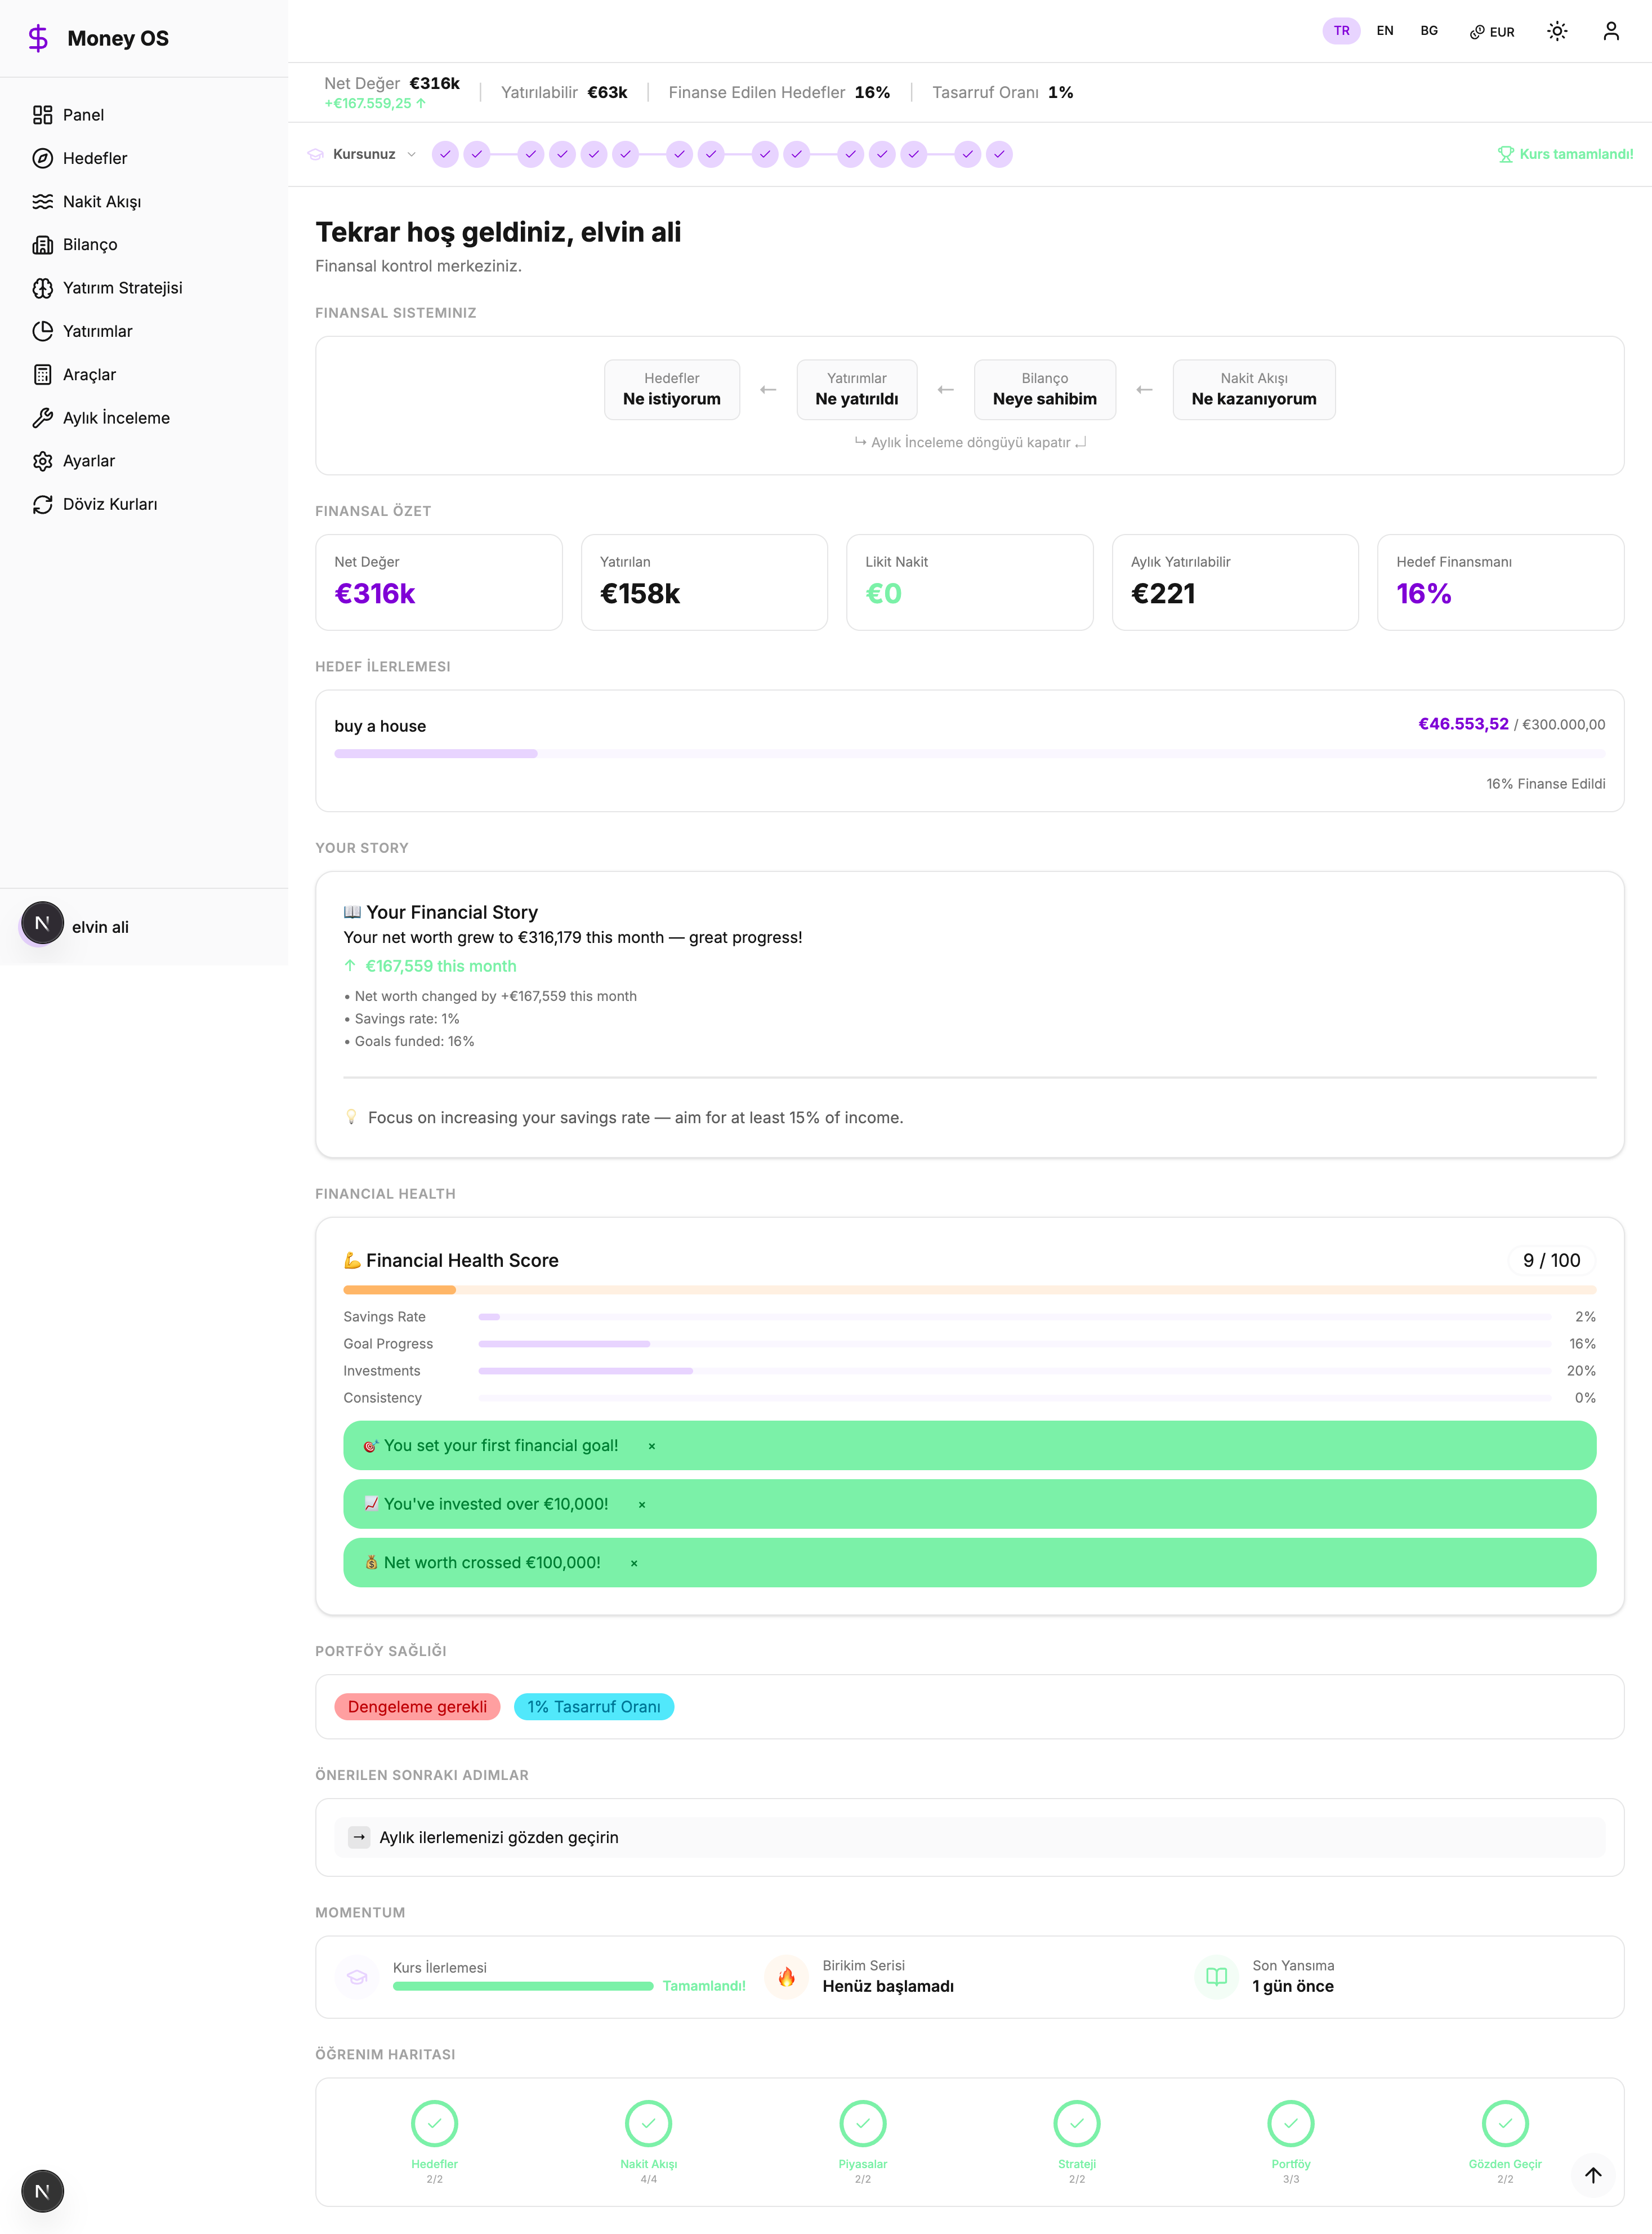Click the Yatırılan €158k summary card
1652x2234 pixels.
[x=704, y=582]
